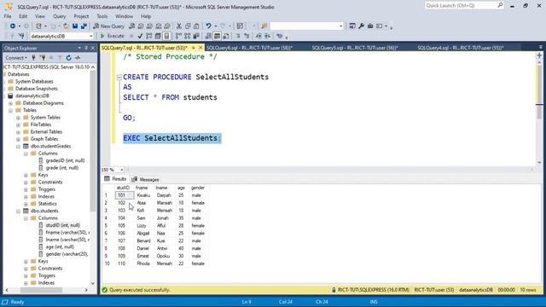Click the gender column header in results
The image size is (546, 307).
[198, 188]
